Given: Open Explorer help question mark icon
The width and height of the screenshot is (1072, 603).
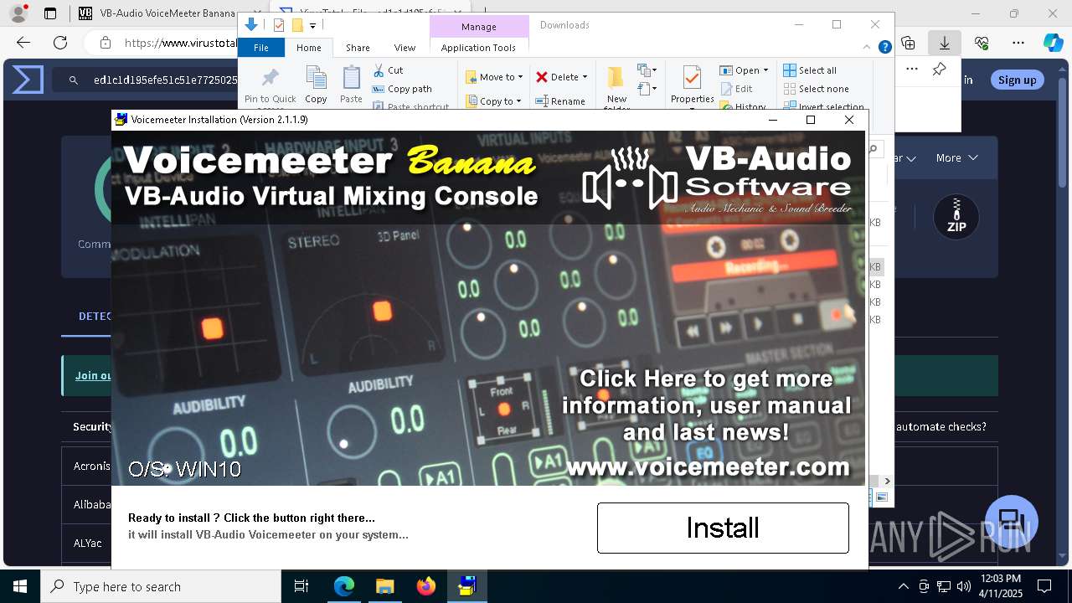Looking at the screenshot, I should (x=884, y=48).
